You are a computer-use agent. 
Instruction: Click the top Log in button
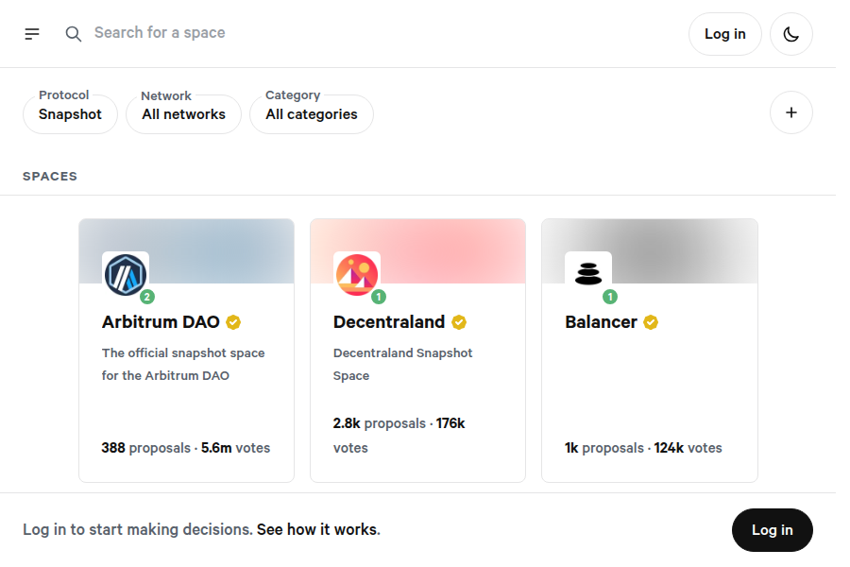point(724,33)
